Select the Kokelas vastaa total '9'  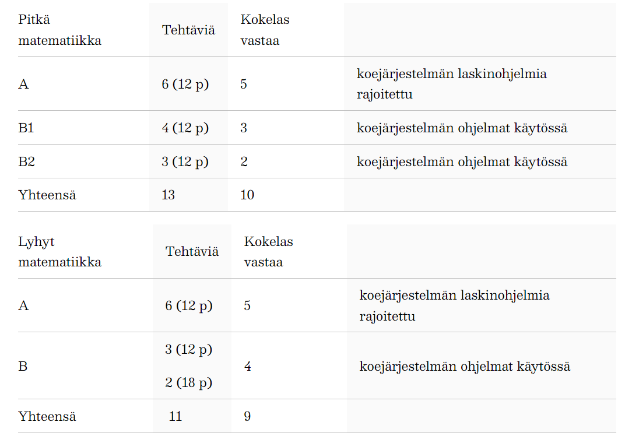click(248, 416)
